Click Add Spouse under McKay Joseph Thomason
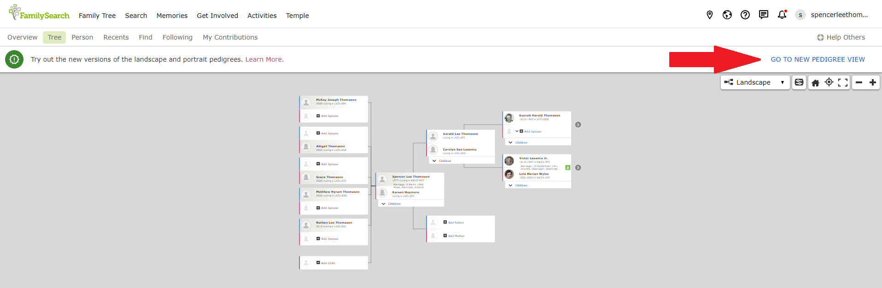 point(327,116)
